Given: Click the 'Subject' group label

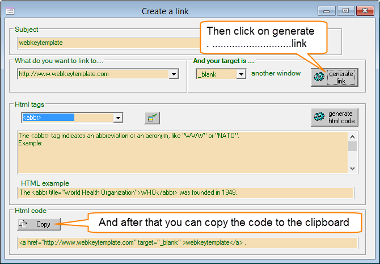Looking at the screenshot, I should [x=27, y=30].
